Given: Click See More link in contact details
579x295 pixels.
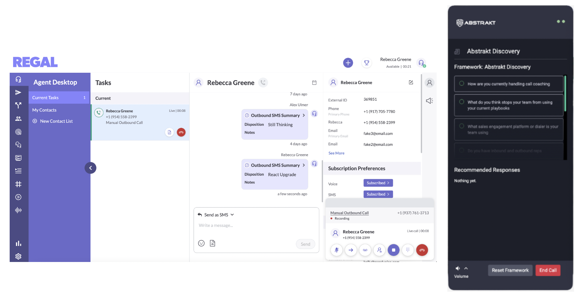Looking at the screenshot, I should [x=336, y=153].
